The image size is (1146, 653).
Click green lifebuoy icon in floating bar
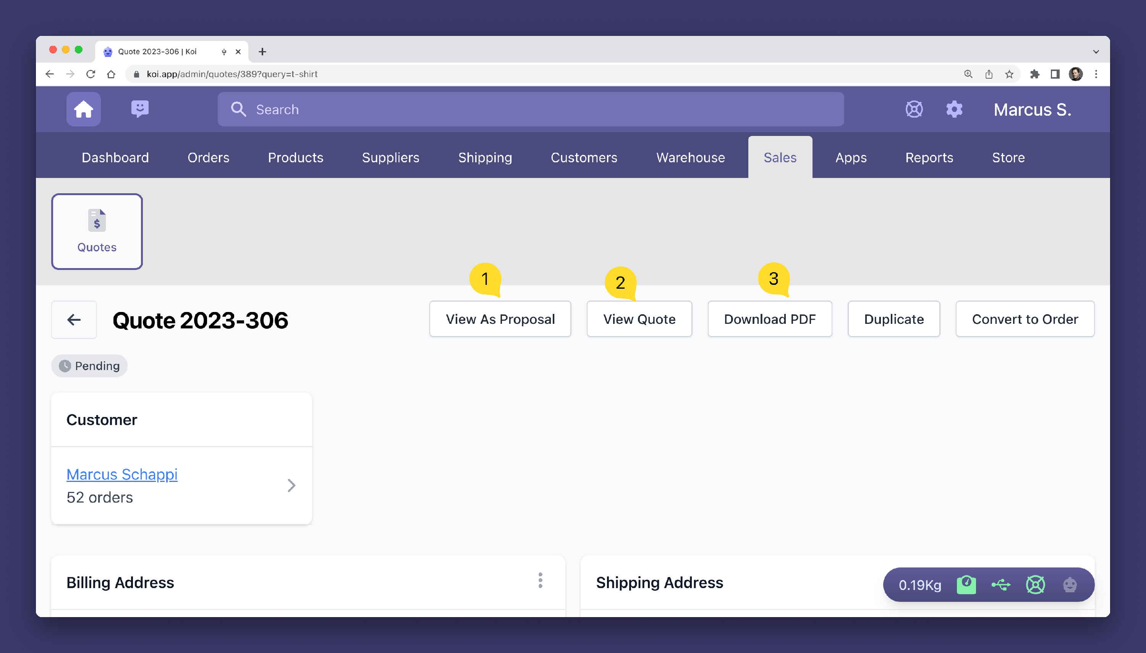[1035, 584]
